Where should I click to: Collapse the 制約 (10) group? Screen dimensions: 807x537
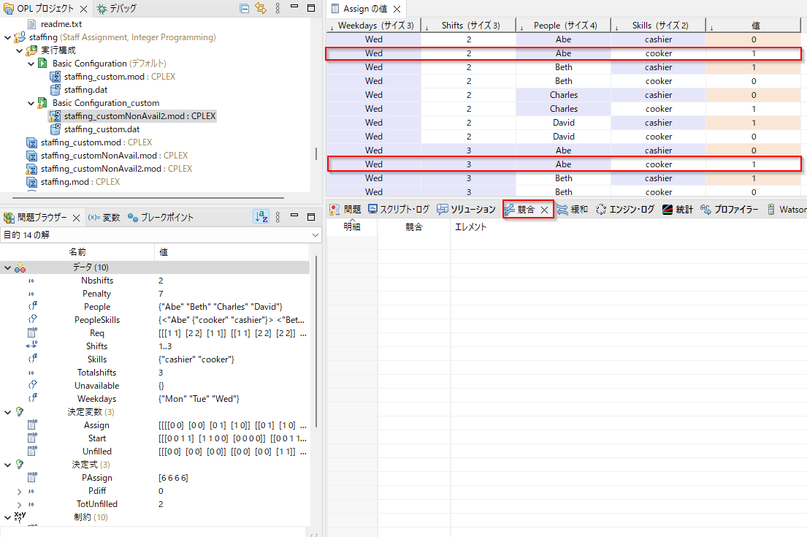[x=7, y=517]
